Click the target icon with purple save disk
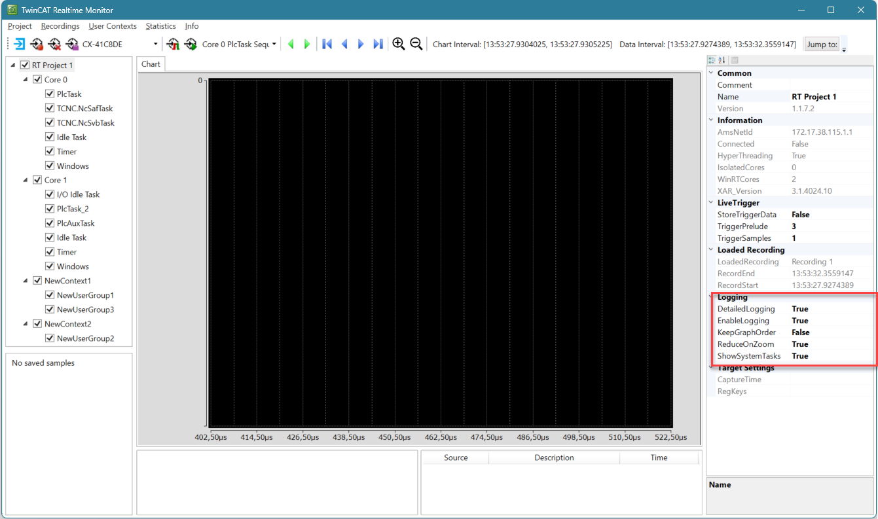Image resolution: width=878 pixels, height=519 pixels. [x=71, y=45]
